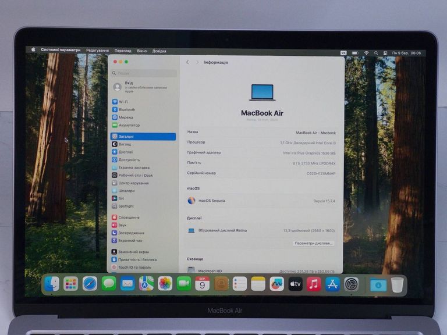Open Launchpad from the Dock

(x=70, y=284)
